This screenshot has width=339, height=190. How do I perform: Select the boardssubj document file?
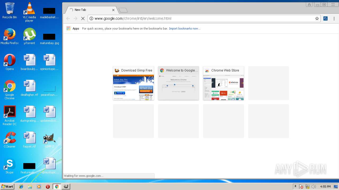pyautogui.click(x=29, y=62)
